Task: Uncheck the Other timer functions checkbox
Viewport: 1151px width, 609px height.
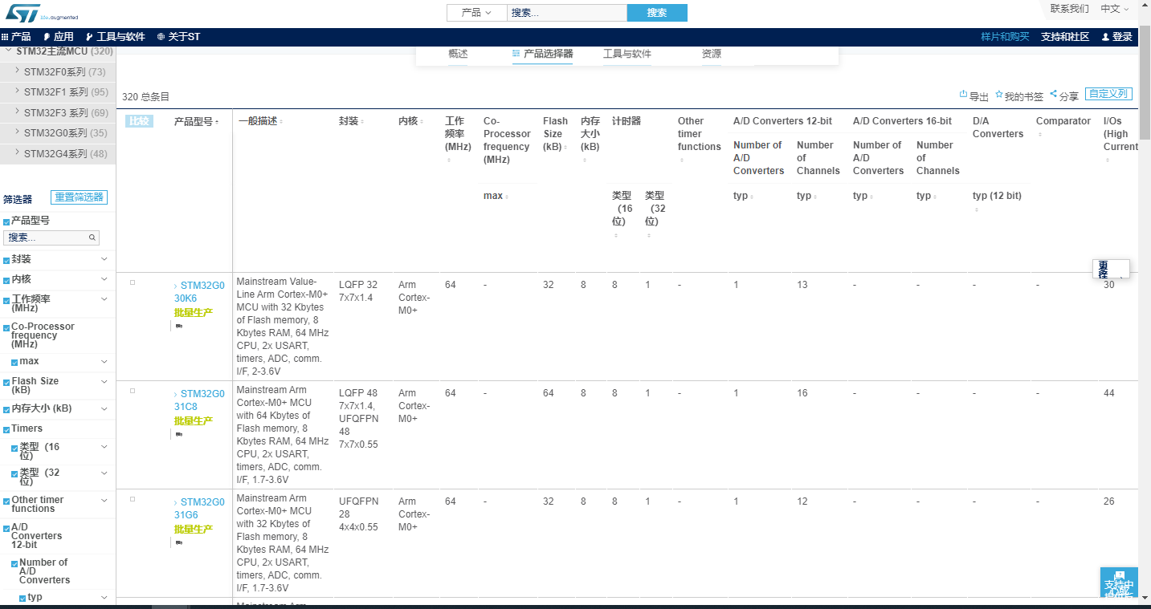Action: 6,501
